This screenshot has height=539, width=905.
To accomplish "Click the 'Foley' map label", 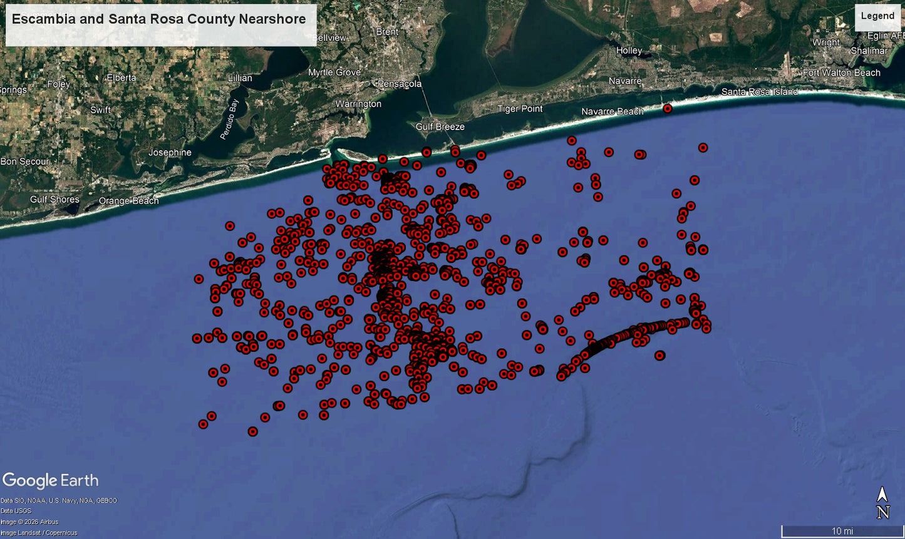I will click(x=58, y=85).
